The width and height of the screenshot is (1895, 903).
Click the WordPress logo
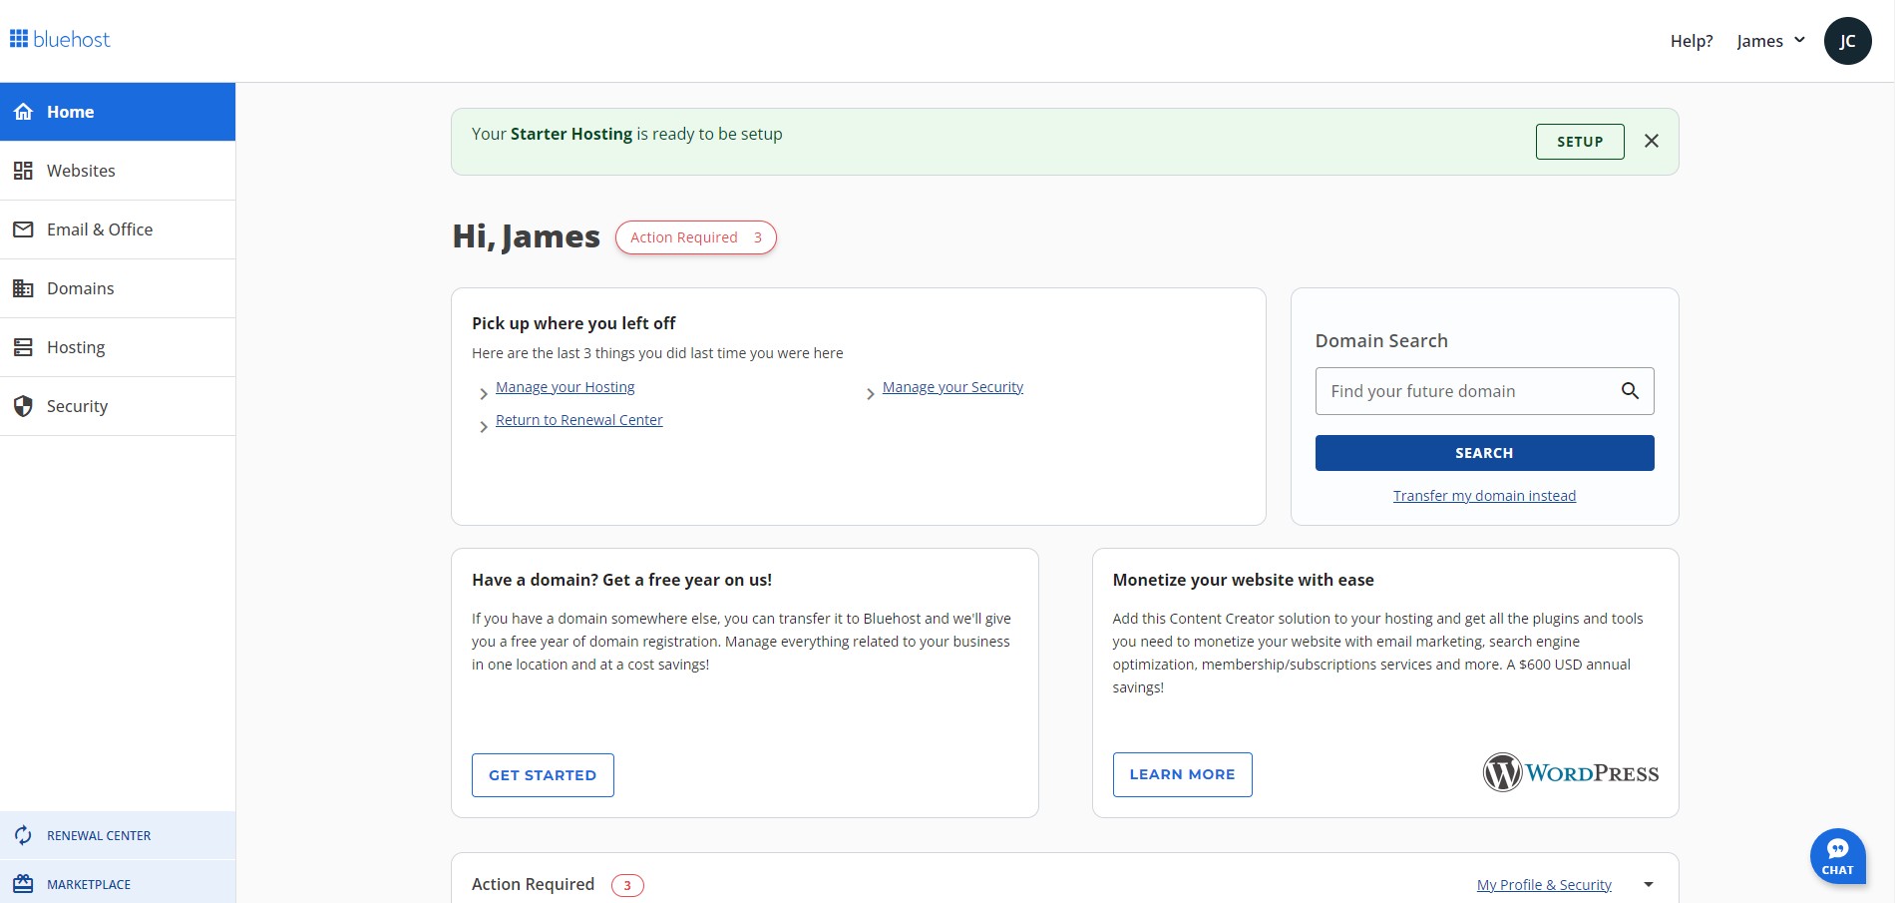[x=1570, y=772]
